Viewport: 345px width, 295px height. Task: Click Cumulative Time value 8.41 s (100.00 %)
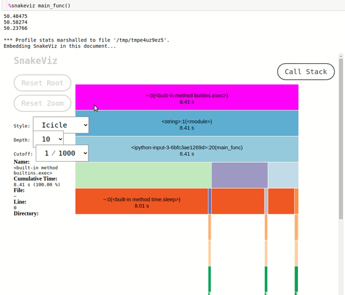pos(37,185)
